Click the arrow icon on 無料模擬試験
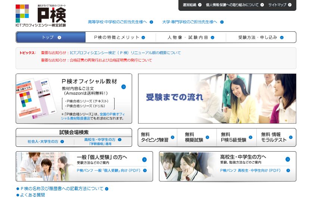 [207, 137]
